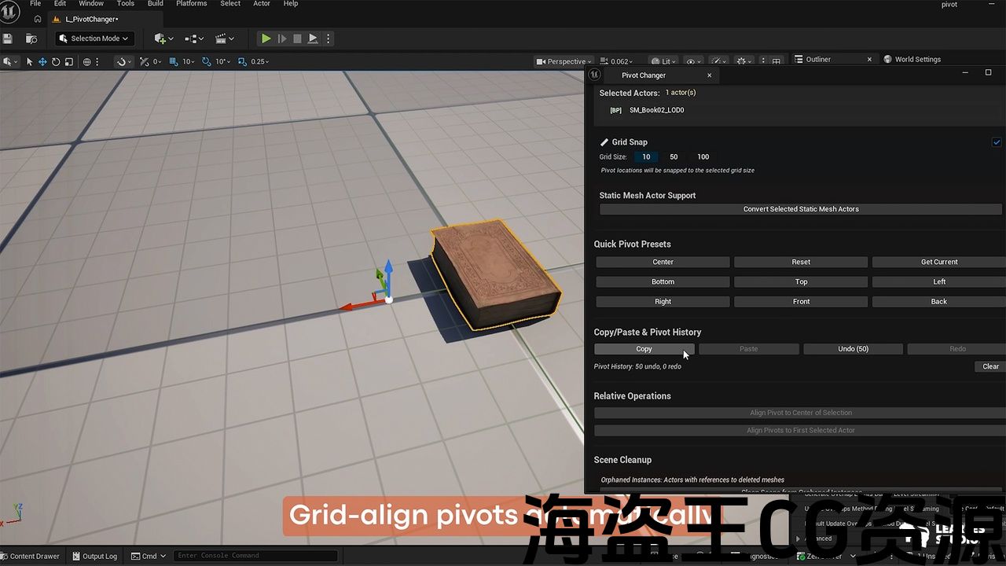Click the Bottom pivot preset button
Viewport: 1006px width, 566px height.
tap(663, 281)
